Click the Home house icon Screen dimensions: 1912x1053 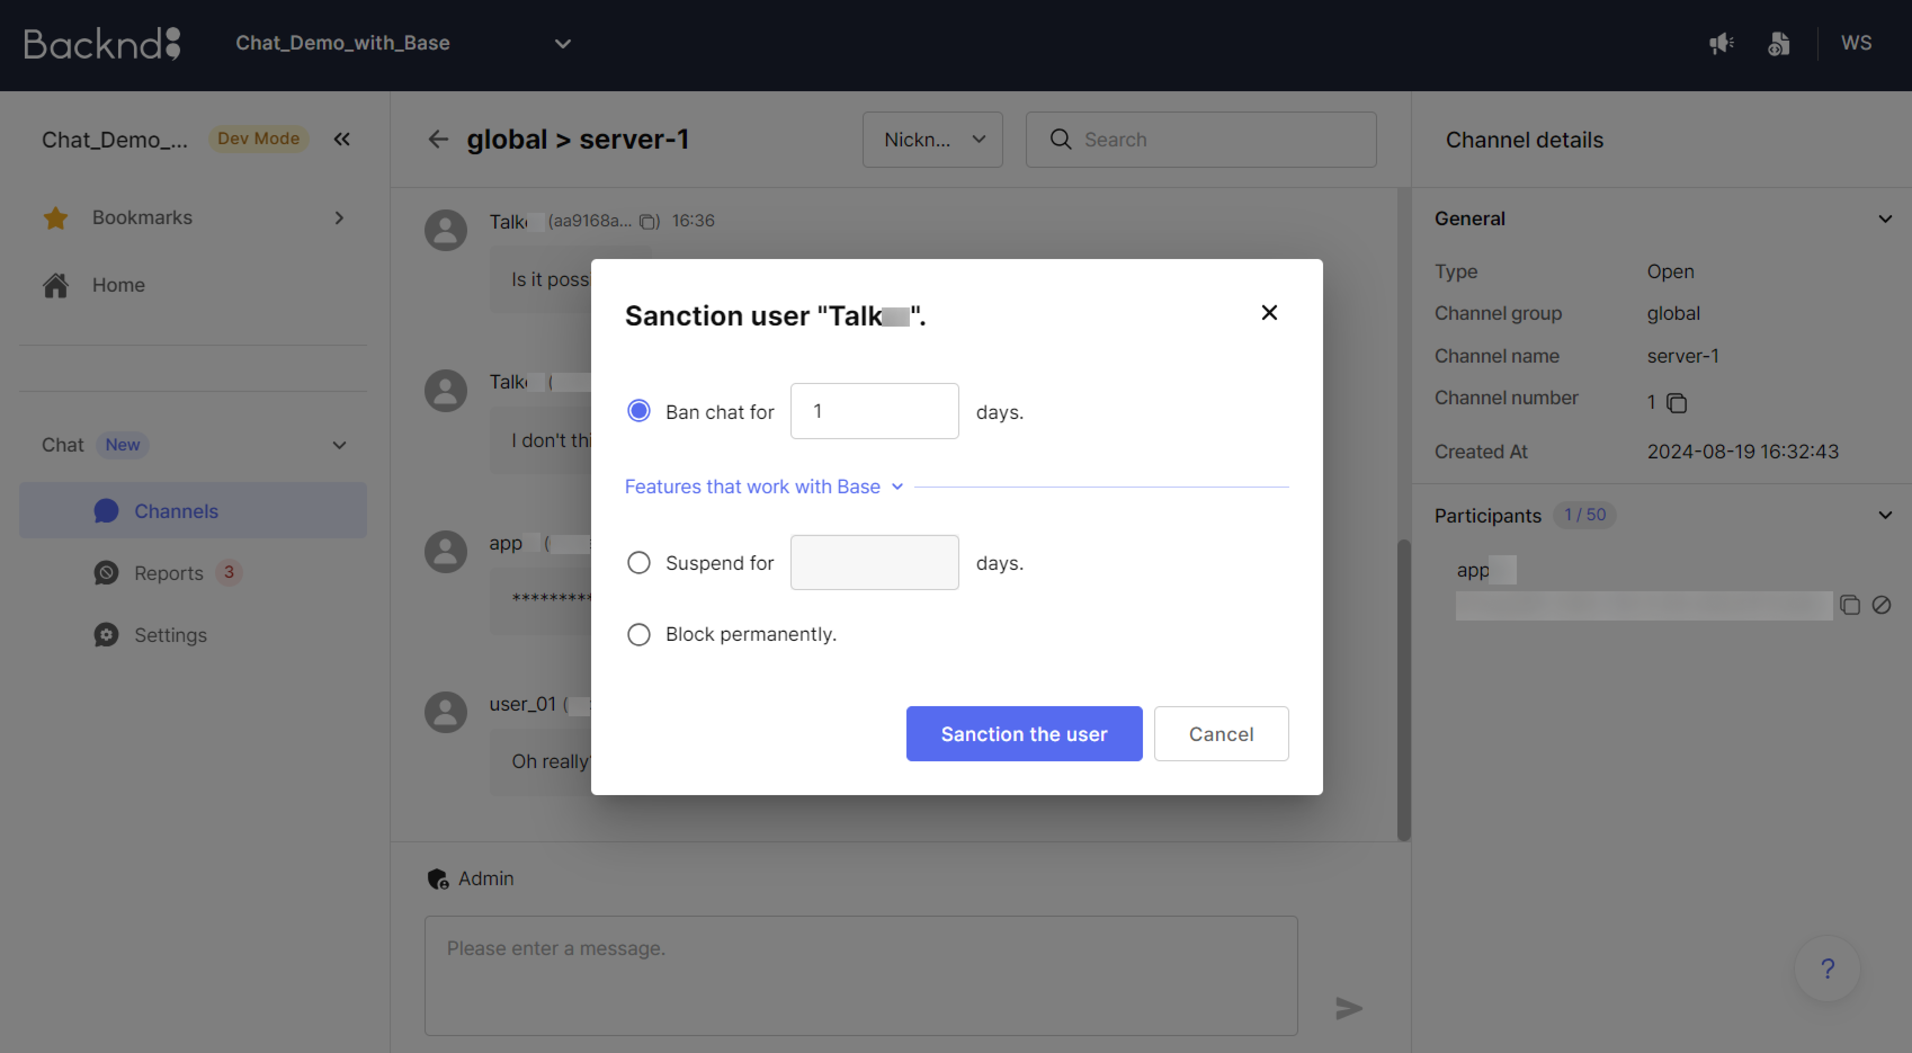(56, 285)
